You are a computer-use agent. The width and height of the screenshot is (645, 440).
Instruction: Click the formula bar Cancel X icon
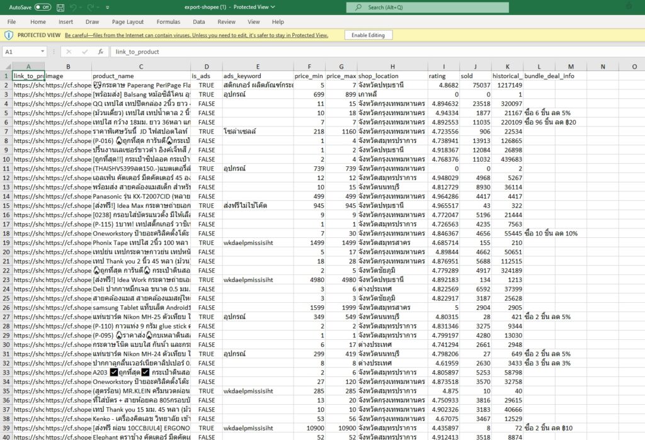[x=68, y=52]
